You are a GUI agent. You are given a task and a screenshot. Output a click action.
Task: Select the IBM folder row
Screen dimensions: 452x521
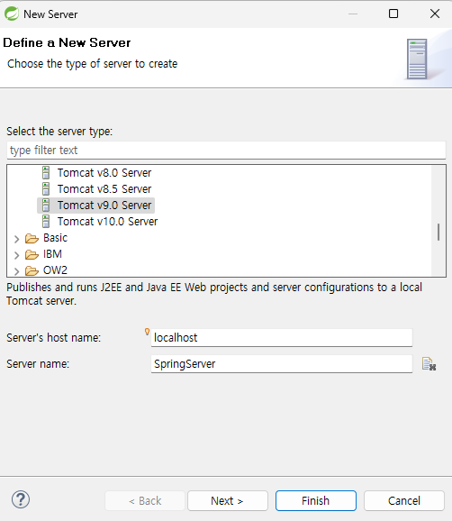[x=52, y=254]
